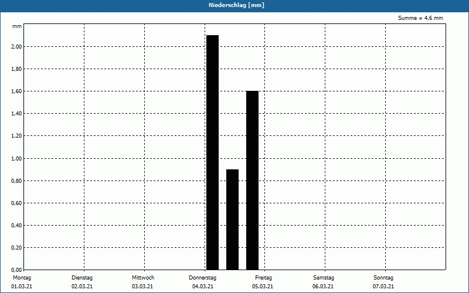Click the date 03.03.21
The height and width of the screenshot is (293, 469).
click(x=142, y=287)
